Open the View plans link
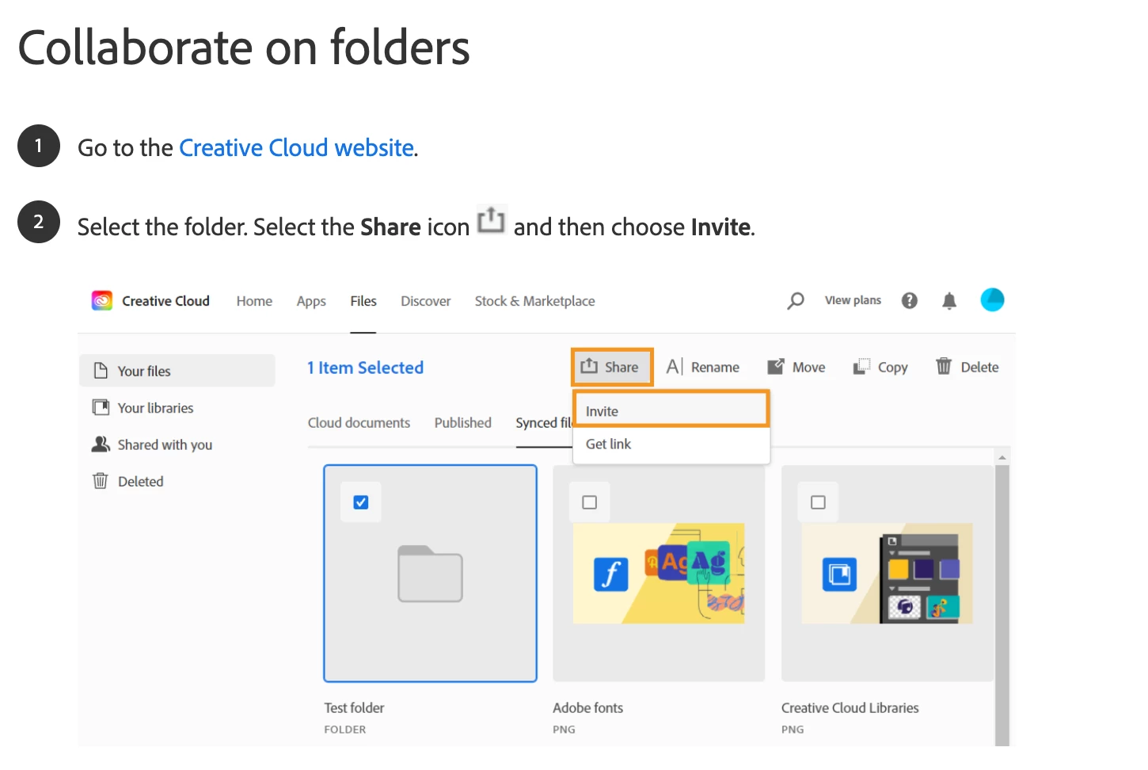 point(853,300)
